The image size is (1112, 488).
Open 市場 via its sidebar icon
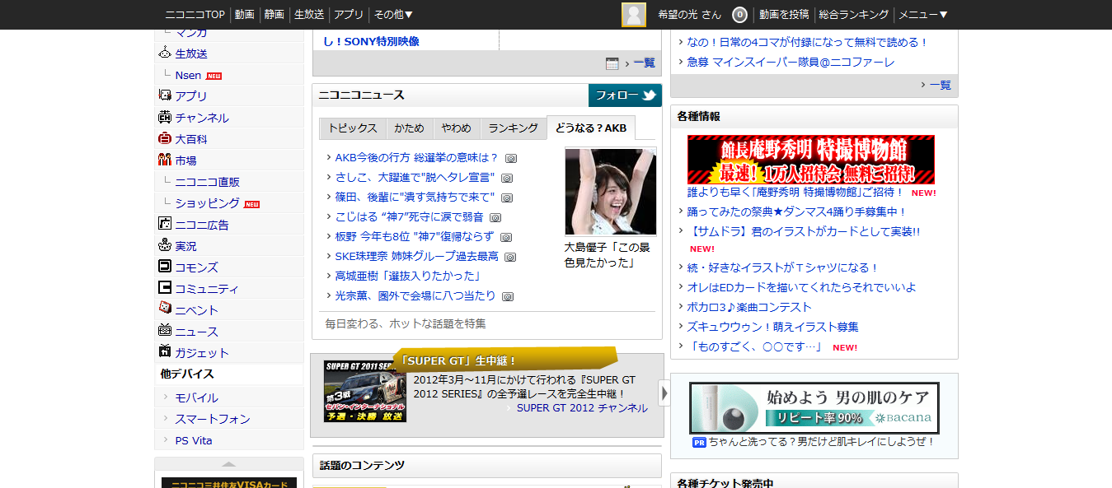[164, 160]
